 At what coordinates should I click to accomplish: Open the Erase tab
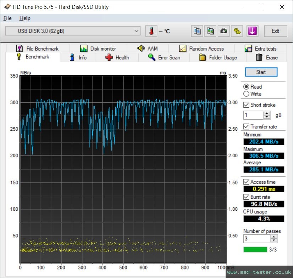pyautogui.click(x=266, y=57)
